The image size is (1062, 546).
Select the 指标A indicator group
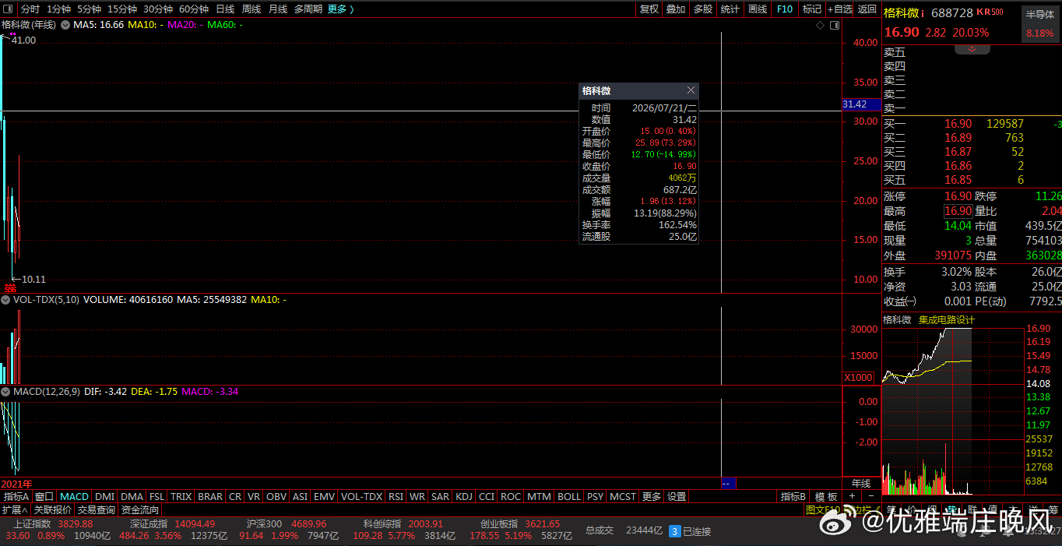pyautogui.click(x=16, y=496)
